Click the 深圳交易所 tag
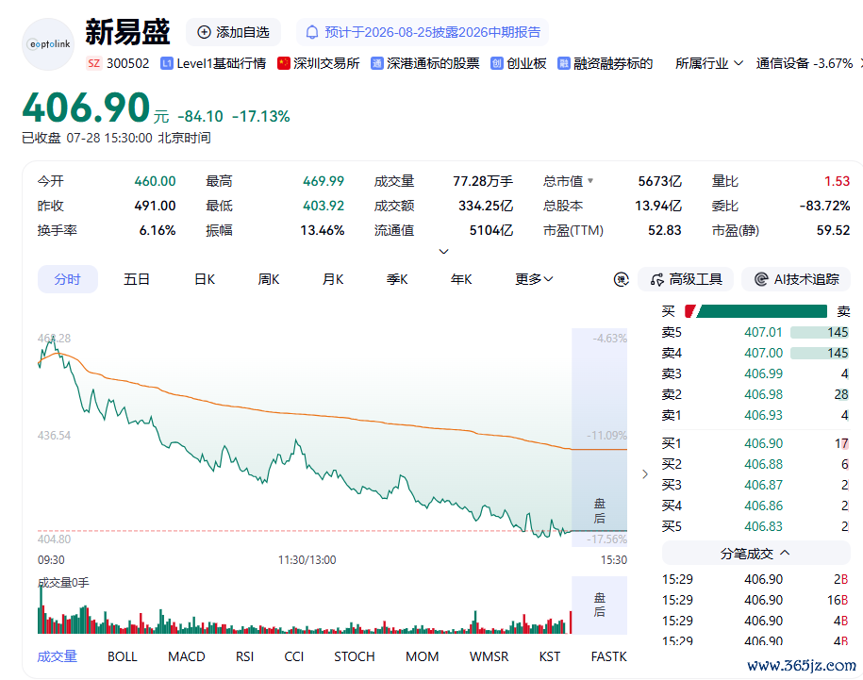This screenshot has width=863, height=680. (x=319, y=63)
